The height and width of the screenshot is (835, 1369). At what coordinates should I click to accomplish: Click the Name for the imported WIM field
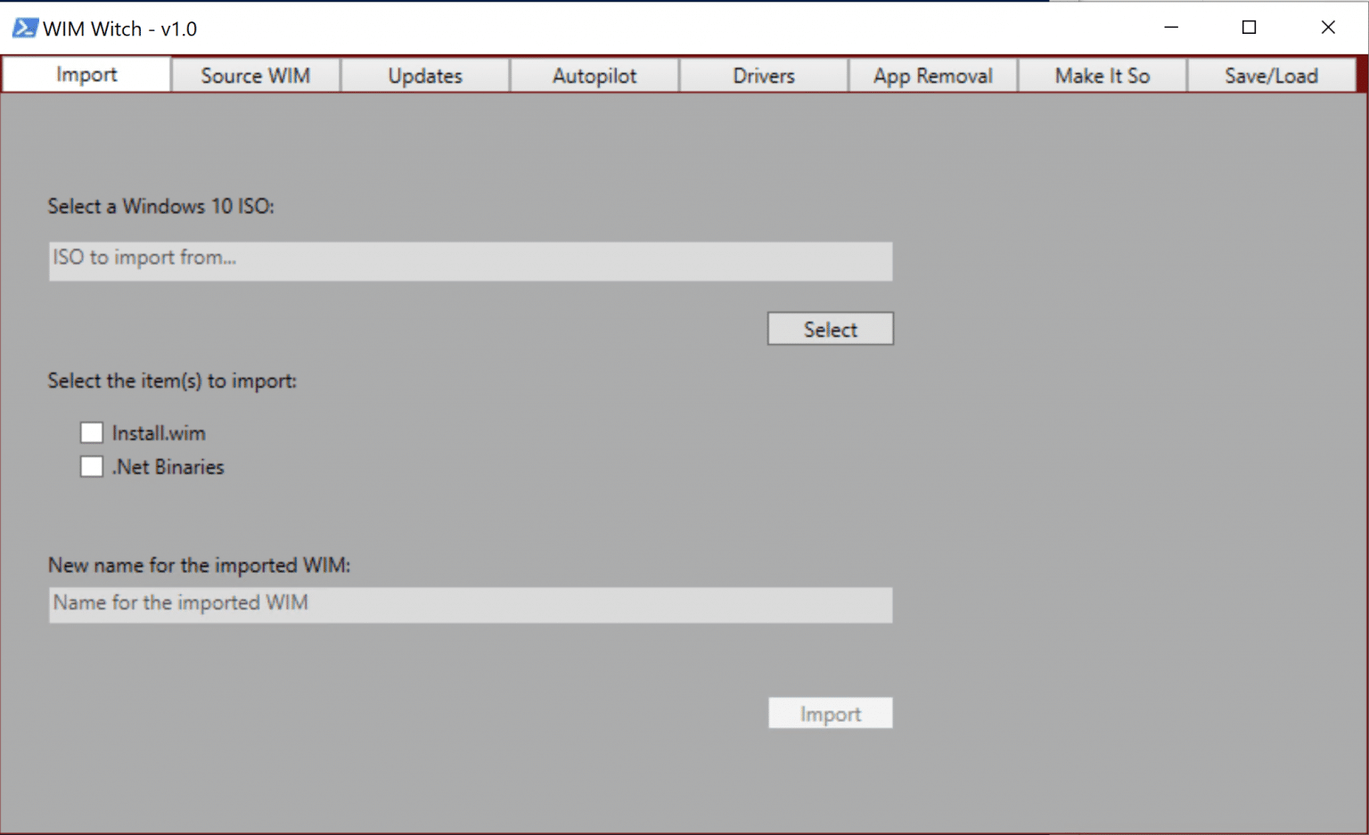click(470, 605)
